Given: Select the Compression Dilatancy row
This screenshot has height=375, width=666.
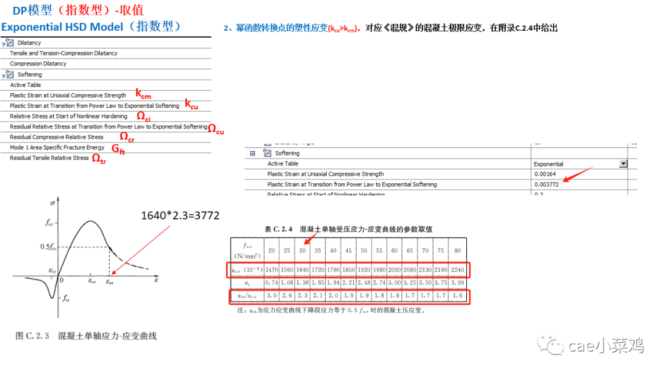Looking at the screenshot, I should pyautogui.click(x=38, y=64).
